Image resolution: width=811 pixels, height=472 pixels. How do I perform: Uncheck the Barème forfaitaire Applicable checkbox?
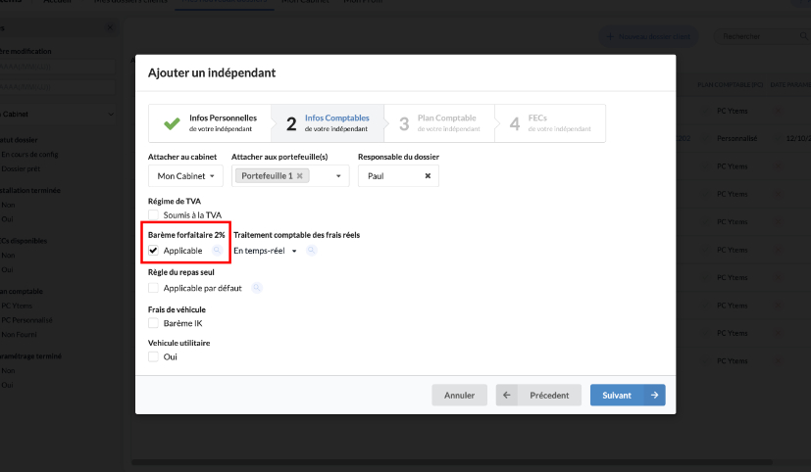153,251
